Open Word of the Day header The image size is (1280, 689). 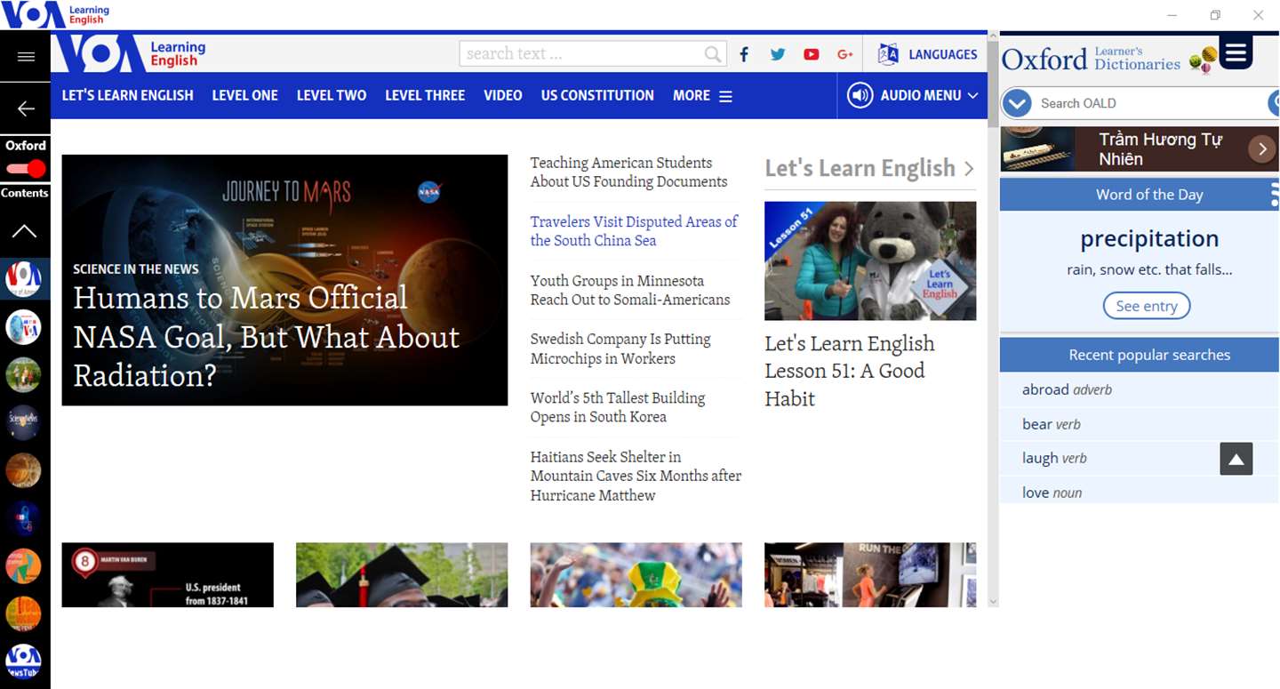pos(1148,195)
